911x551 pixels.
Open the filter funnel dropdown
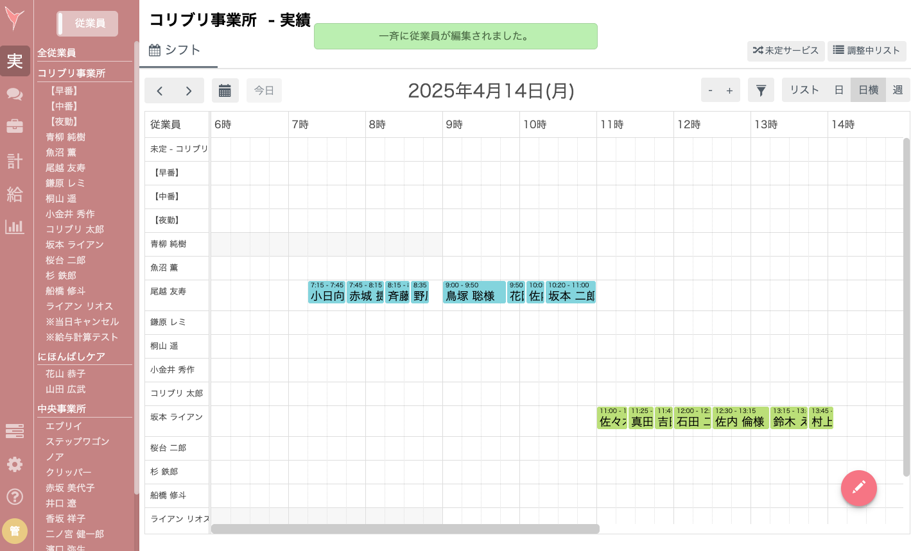[761, 90]
